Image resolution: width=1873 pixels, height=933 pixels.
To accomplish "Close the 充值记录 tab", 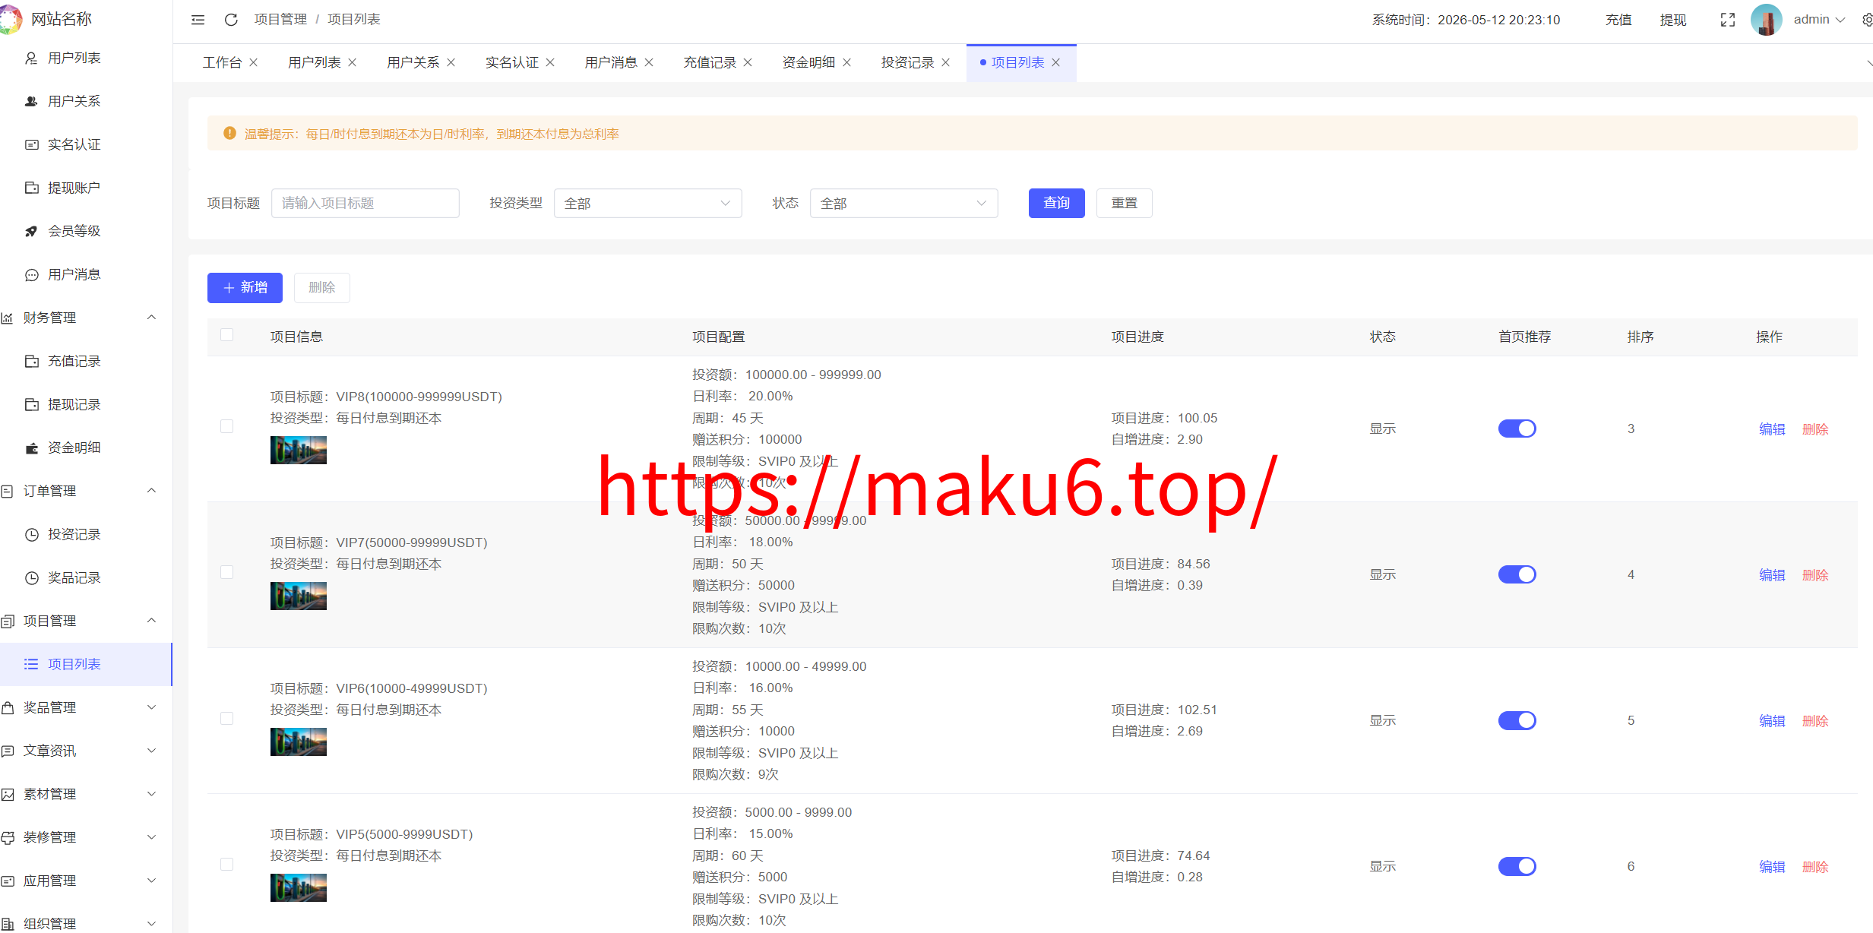I will click(748, 62).
